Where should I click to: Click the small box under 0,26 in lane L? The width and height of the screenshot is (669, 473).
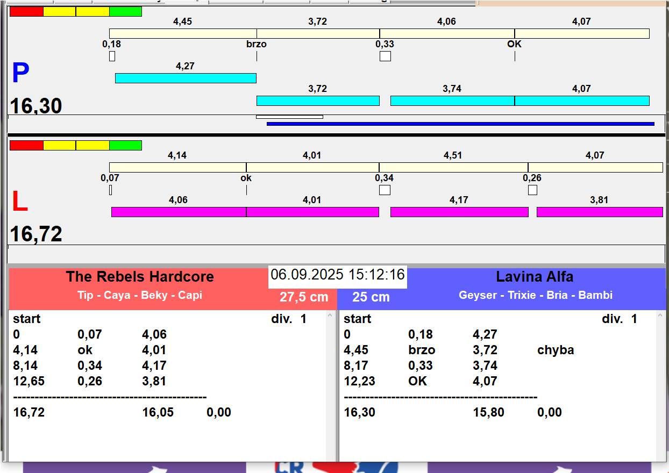(x=532, y=190)
